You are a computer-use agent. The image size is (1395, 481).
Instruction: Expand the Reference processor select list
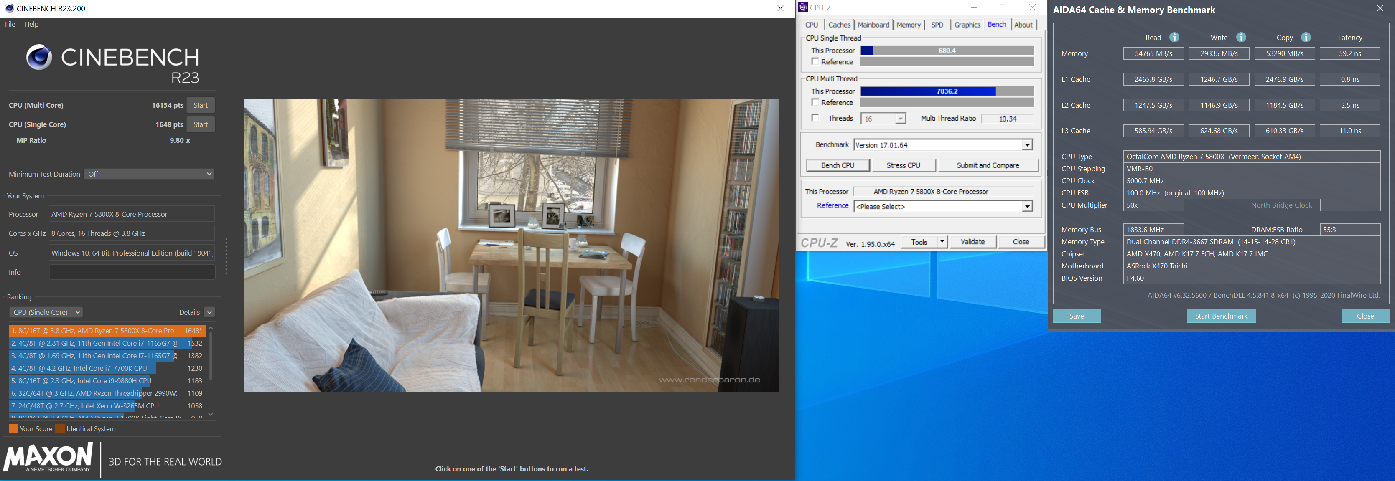coord(1027,207)
